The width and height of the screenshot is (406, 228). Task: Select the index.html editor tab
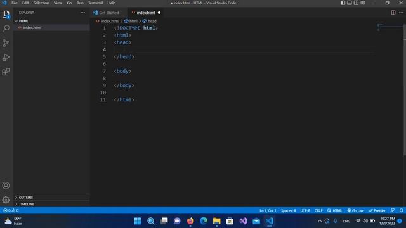pyautogui.click(x=146, y=13)
